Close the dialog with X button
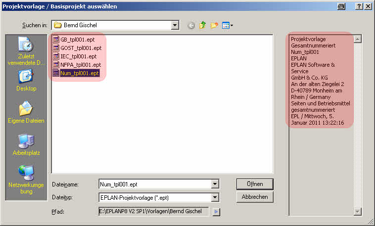Viewport: 375px width, 226px height. [368, 6]
